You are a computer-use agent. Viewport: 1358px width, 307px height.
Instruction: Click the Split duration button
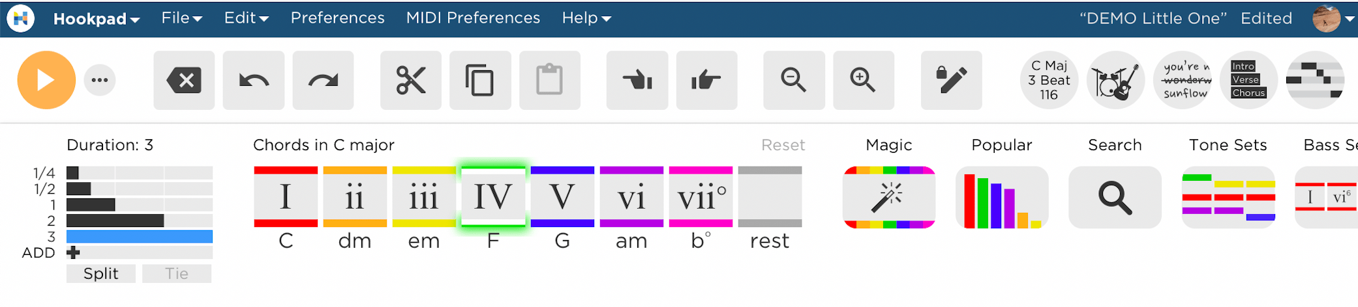pos(101,274)
